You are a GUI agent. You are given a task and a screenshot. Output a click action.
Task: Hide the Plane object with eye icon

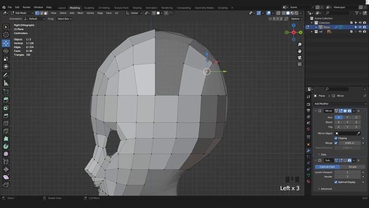pos(360,27)
